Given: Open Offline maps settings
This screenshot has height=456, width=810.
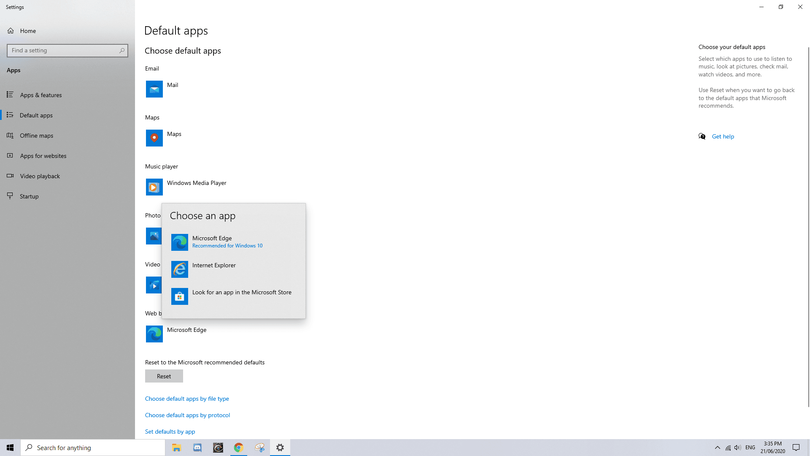Looking at the screenshot, I should [x=67, y=136].
